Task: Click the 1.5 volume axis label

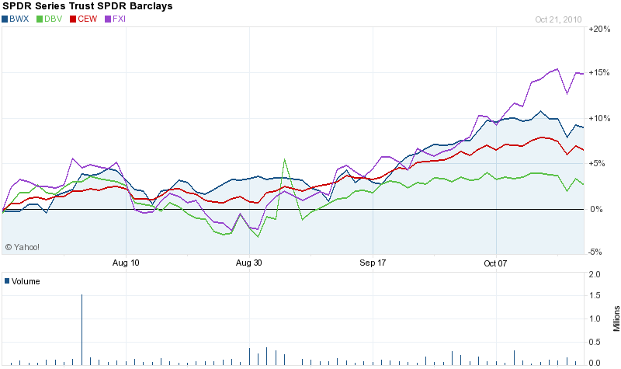Action: tap(595, 296)
